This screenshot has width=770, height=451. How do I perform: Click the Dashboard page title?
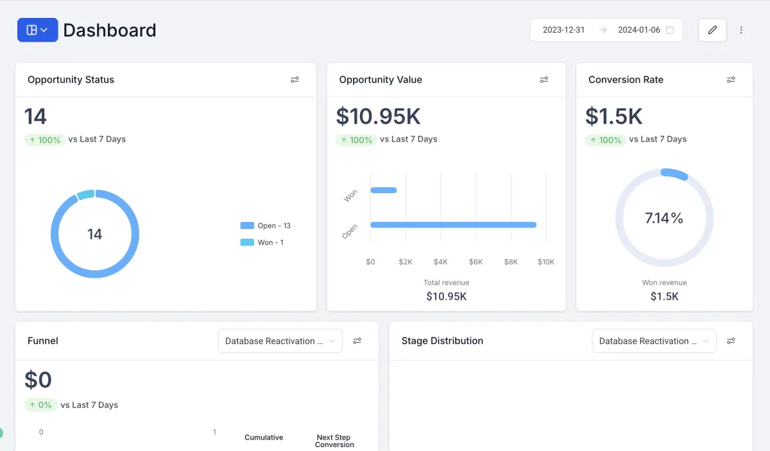coord(110,30)
